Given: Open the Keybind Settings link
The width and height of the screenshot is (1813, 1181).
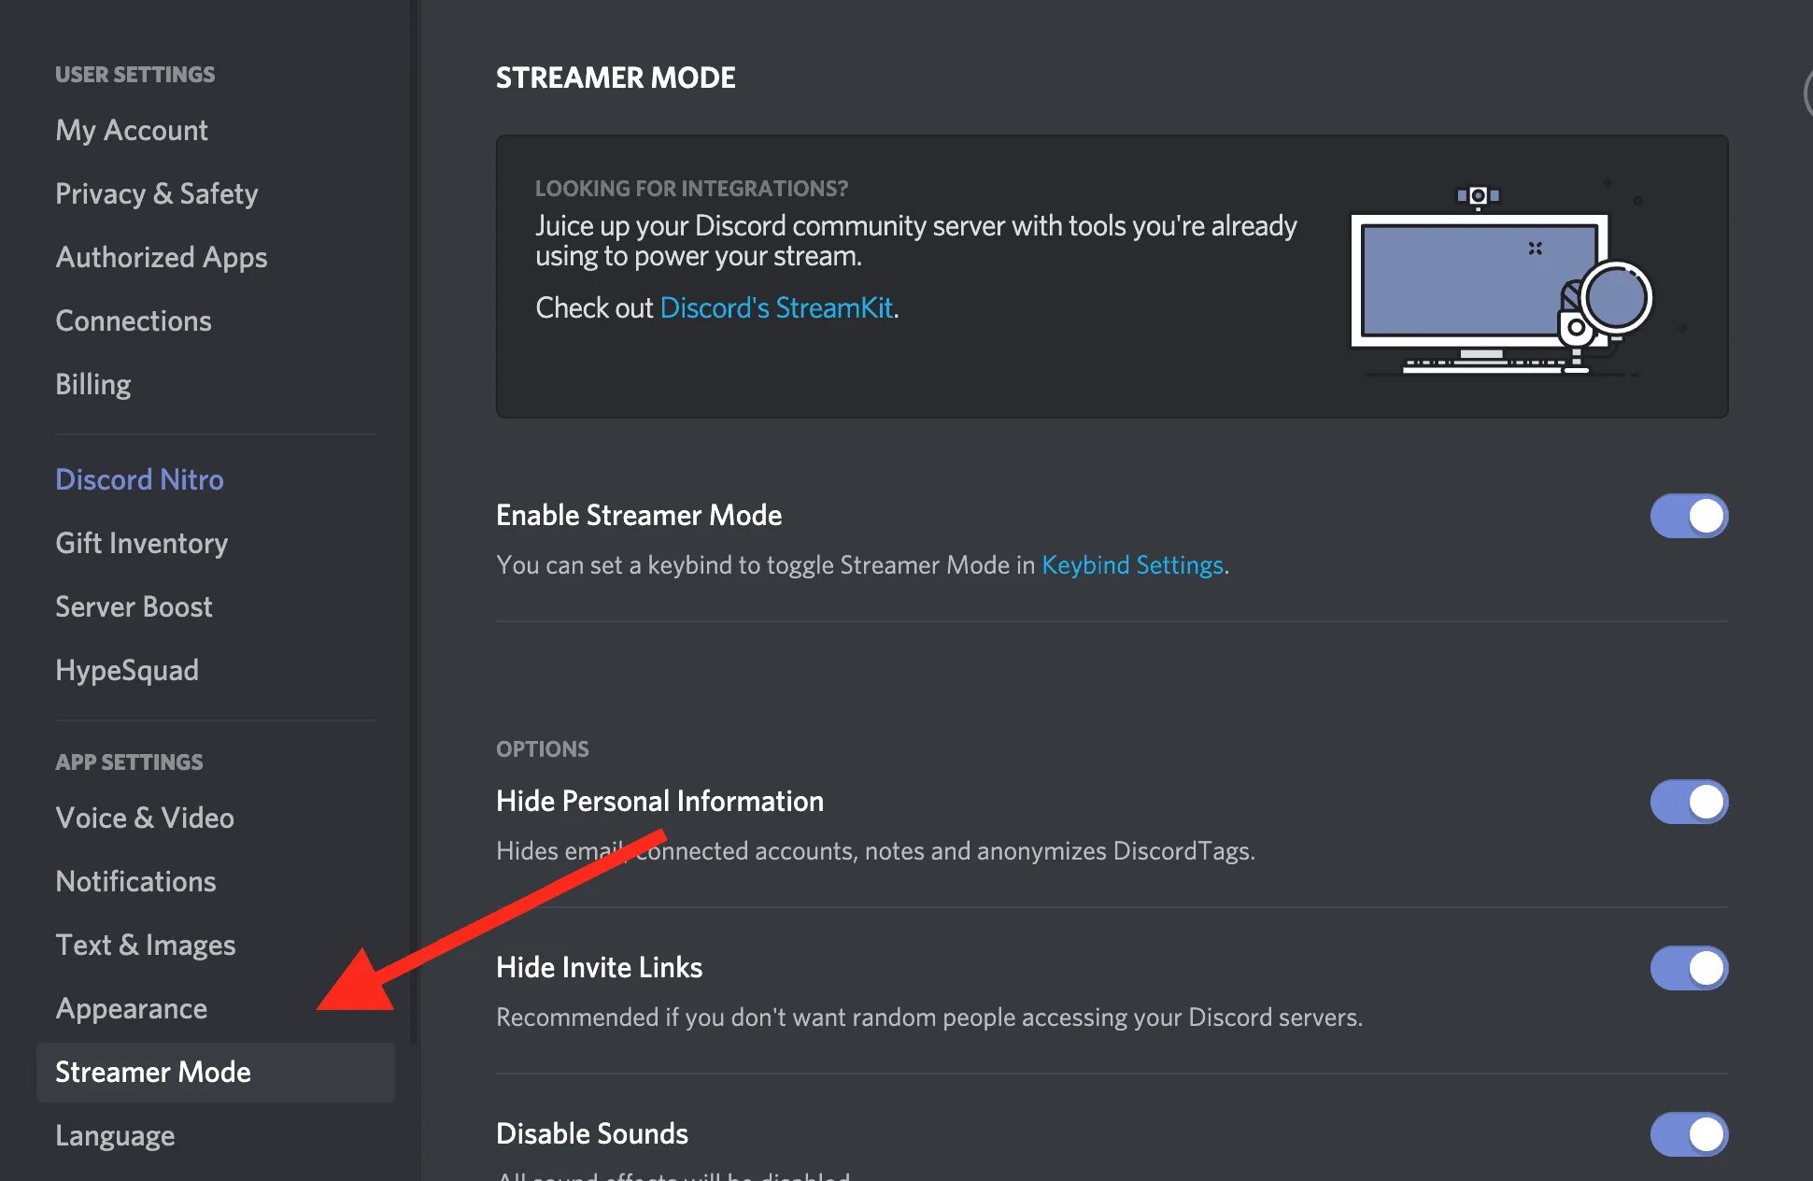Looking at the screenshot, I should pos(1132,565).
